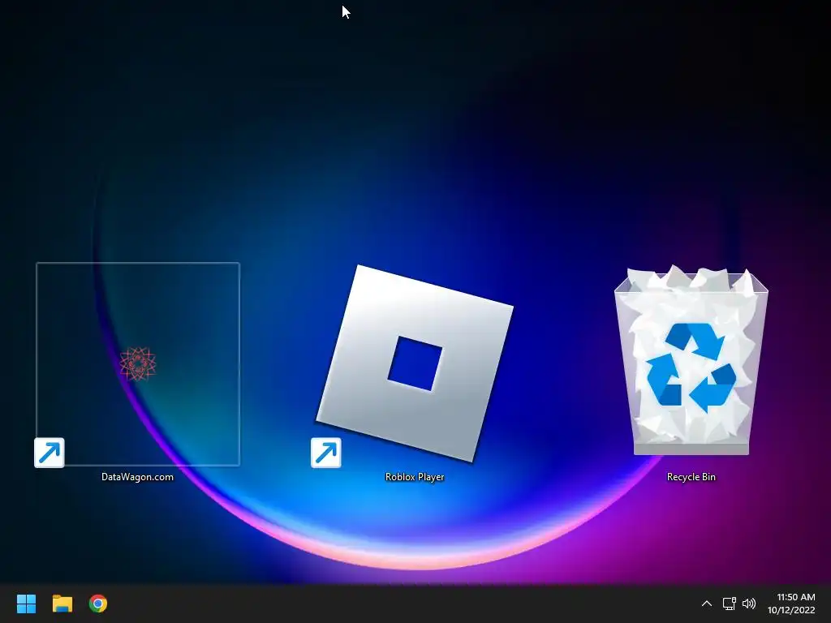
Task: Open the Windows Start menu
Action: coord(26,604)
